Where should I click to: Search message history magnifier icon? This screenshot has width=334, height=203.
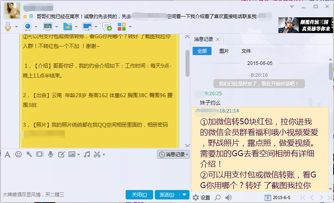(x=217, y=197)
